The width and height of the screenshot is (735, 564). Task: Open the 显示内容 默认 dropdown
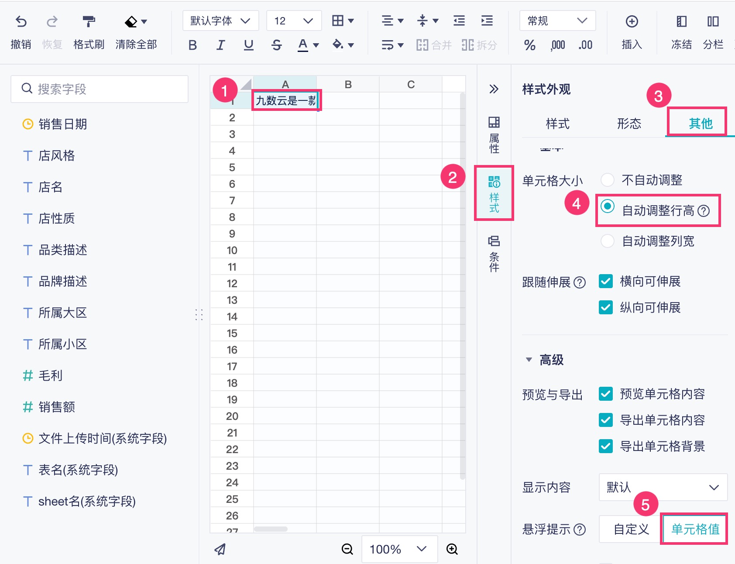tap(663, 487)
